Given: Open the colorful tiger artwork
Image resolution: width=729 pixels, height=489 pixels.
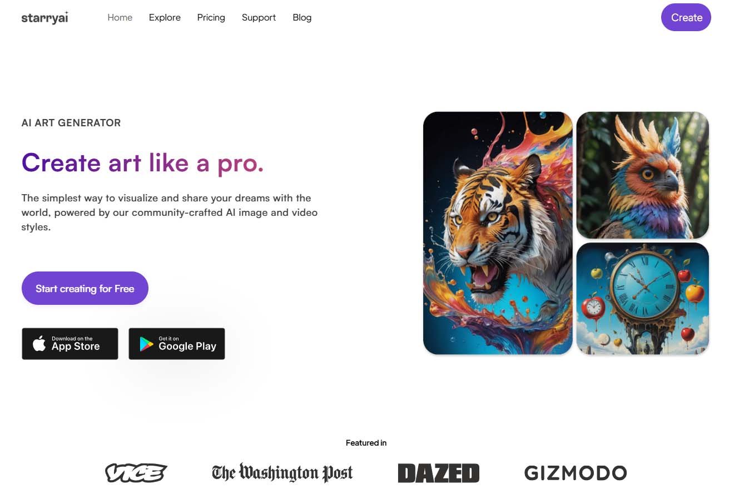Looking at the screenshot, I should (498, 233).
